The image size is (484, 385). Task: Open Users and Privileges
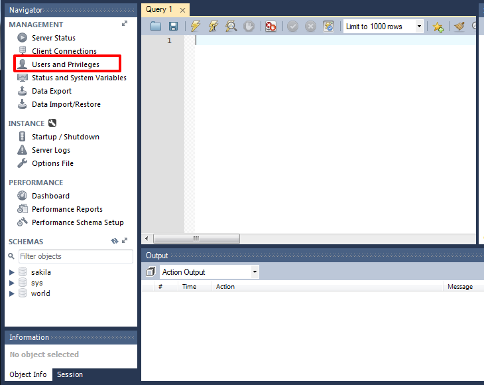pyautogui.click(x=66, y=64)
